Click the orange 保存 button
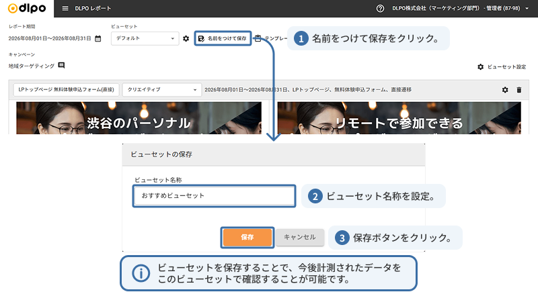Image resolution: width=538 pixels, height=292 pixels. coord(247,237)
